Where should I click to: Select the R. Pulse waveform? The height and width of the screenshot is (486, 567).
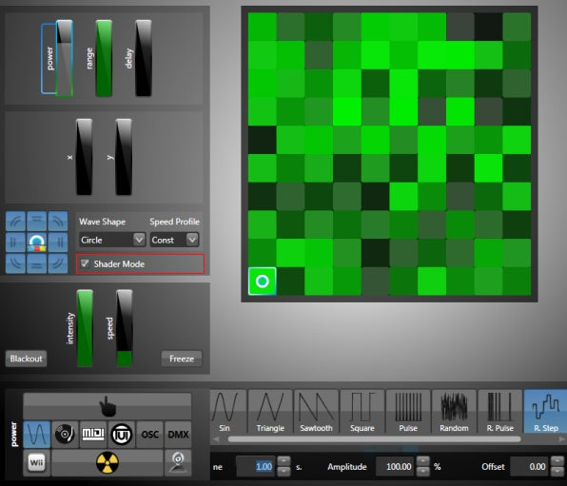(x=499, y=412)
